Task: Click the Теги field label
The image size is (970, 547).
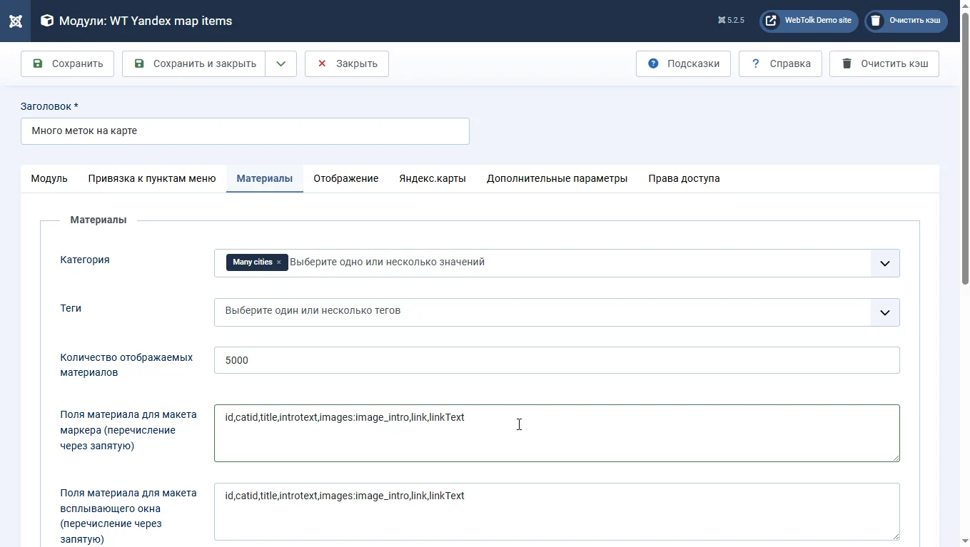Action: coord(71,308)
